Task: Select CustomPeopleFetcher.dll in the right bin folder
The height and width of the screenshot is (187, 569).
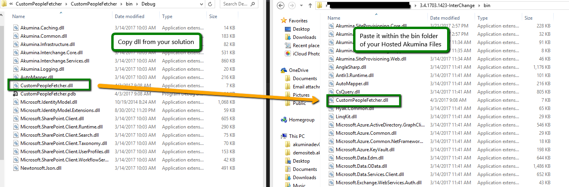Action: [x=362, y=100]
